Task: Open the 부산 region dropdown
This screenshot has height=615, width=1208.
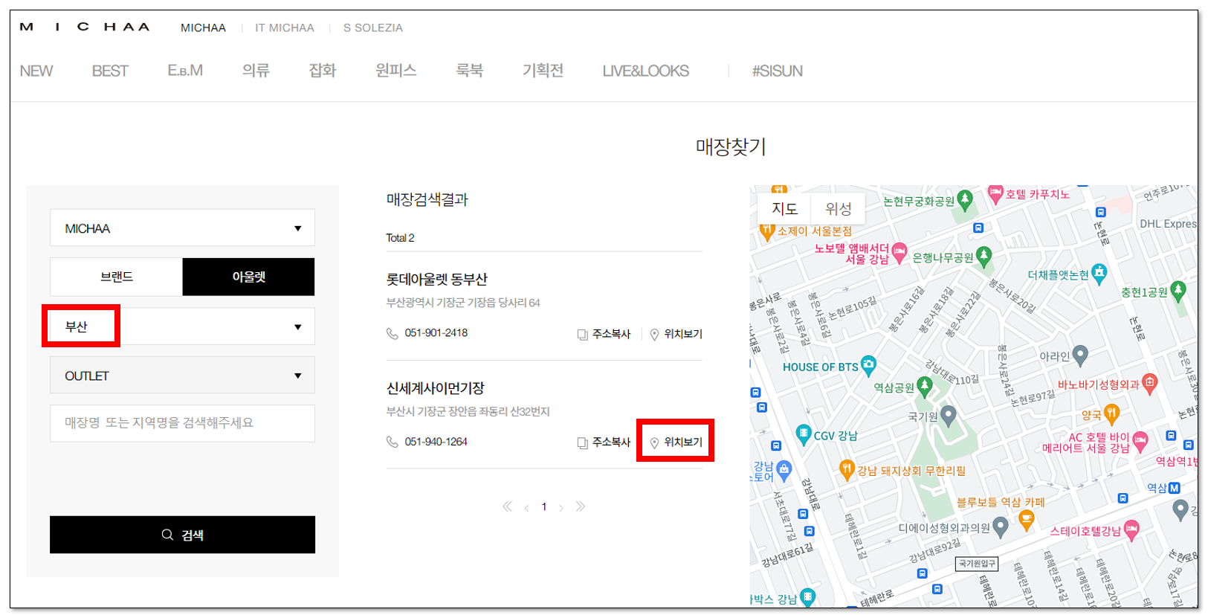Action: (x=182, y=326)
